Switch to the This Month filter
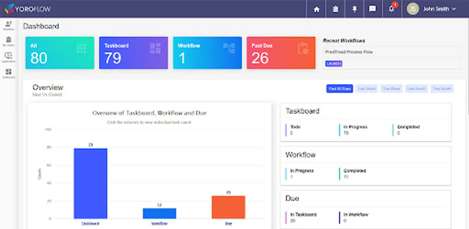The image size is (469, 229). [442, 89]
